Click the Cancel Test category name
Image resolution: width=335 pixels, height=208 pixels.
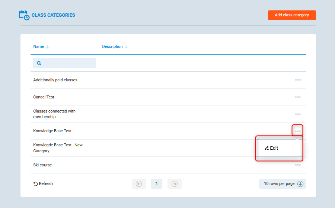point(44,97)
